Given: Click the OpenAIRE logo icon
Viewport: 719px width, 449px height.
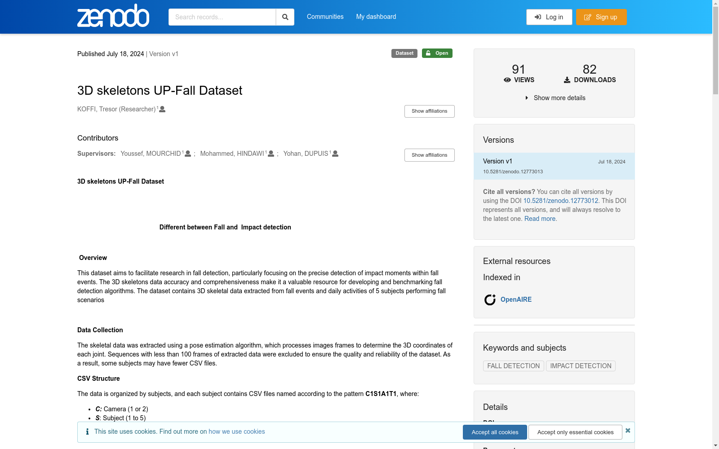Looking at the screenshot, I should (490, 299).
